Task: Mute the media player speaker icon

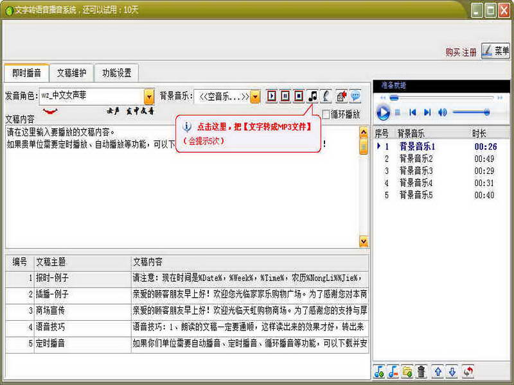Action: [442, 113]
